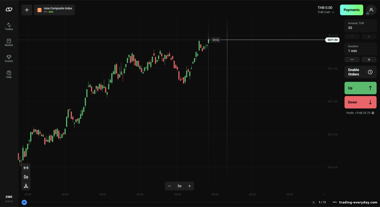Click the profit info question mark icon
The image size is (380, 207).
click(373, 113)
